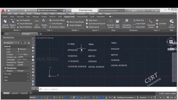This screenshot has height=100, width=178.
Task: Click Enclose in Object
Action: click(57, 27)
